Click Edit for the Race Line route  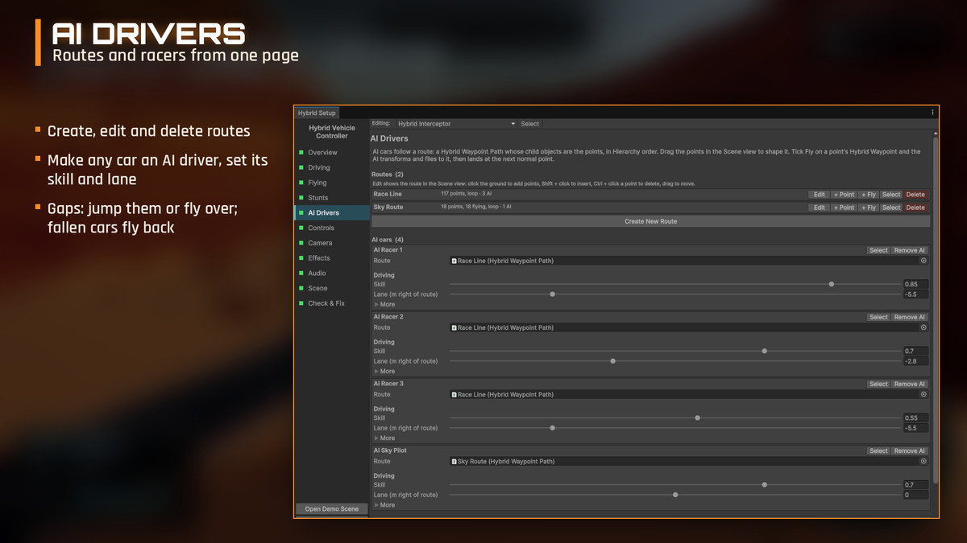(819, 195)
